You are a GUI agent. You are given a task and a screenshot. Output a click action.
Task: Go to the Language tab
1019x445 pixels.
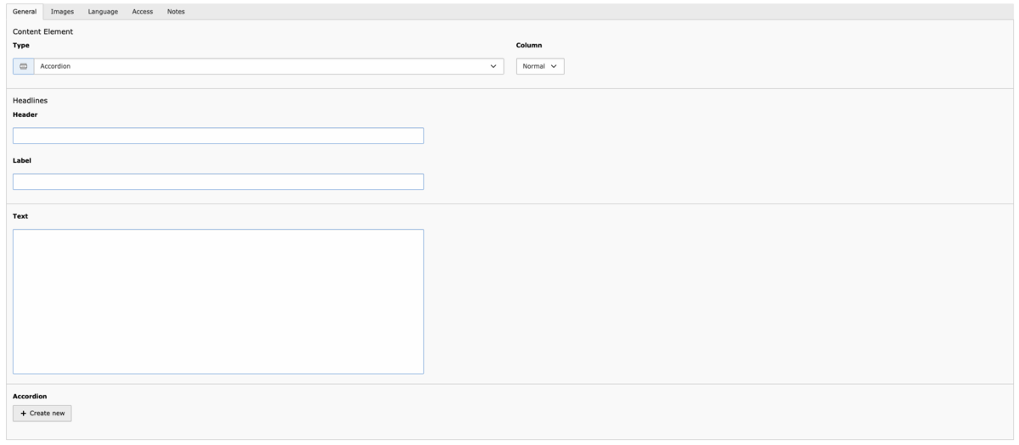(x=103, y=11)
